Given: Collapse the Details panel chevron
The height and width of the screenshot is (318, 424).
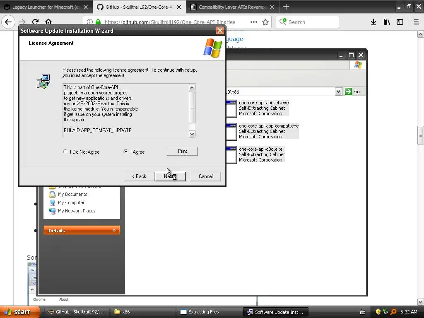Looking at the screenshot, I should tap(114, 230).
